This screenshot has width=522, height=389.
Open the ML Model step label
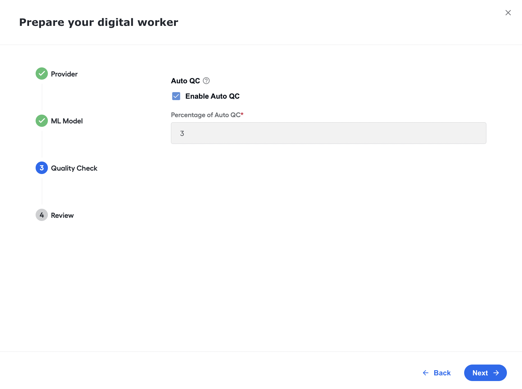67,121
